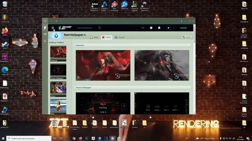Launch Chrome from the taskbar

pyautogui.click(x=74, y=138)
